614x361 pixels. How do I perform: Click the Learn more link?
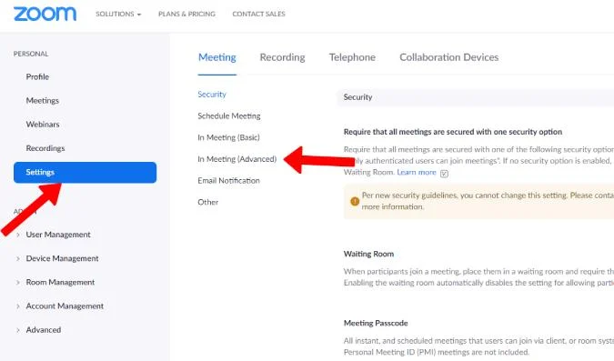417,172
